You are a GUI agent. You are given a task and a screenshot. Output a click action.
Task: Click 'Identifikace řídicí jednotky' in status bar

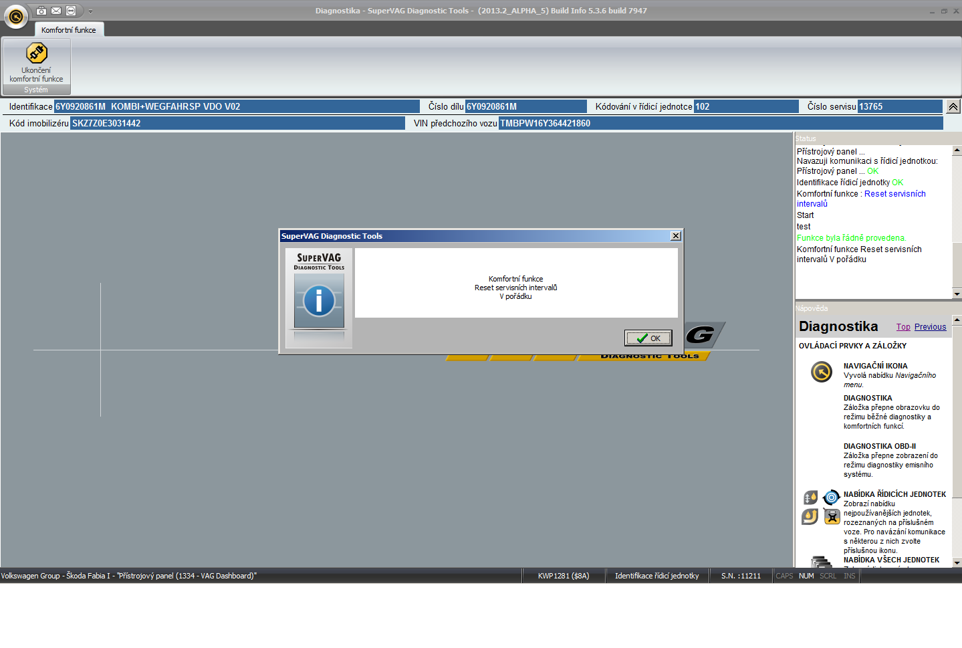click(x=657, y=576)
